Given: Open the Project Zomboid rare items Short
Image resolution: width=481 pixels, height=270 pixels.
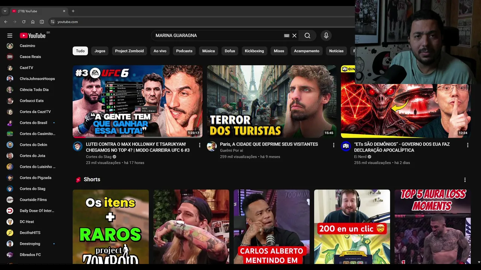Looking at the screenshot, I should click(x=110, y=227).
